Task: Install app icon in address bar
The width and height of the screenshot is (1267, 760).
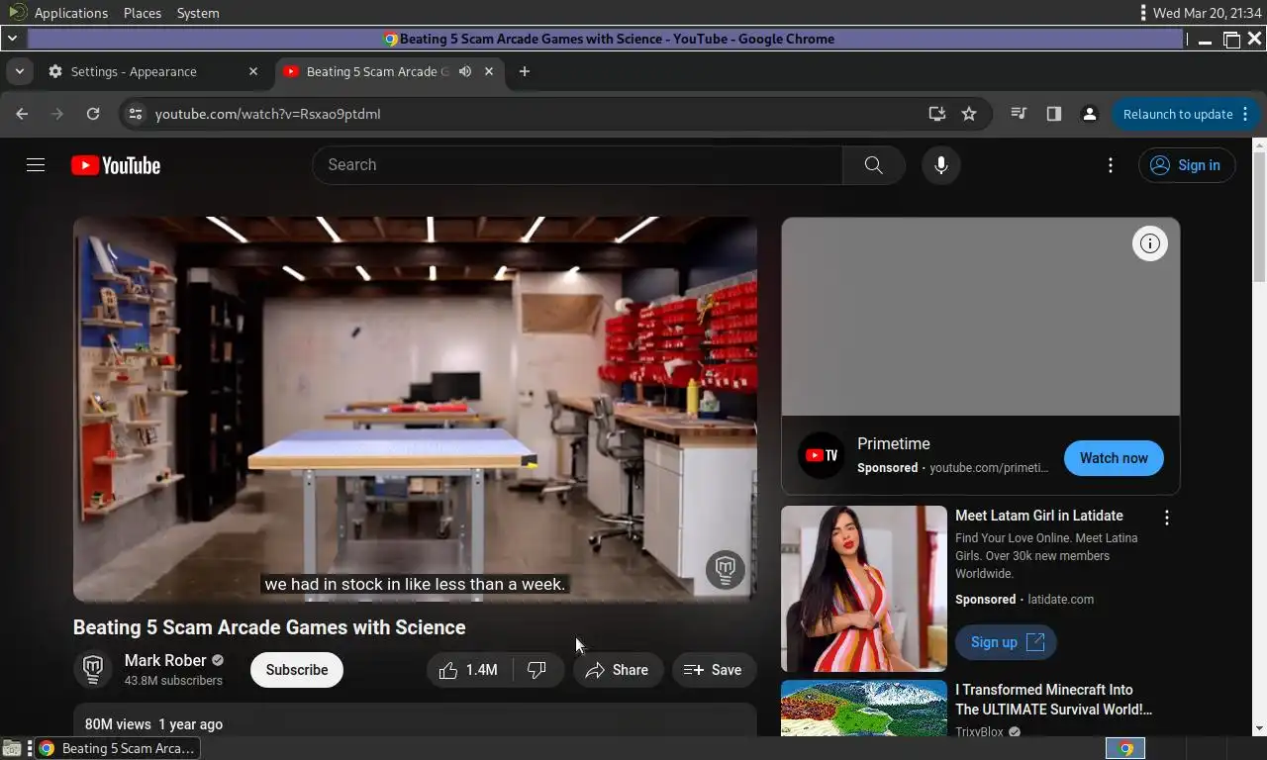Action: (x=936, y=114)
